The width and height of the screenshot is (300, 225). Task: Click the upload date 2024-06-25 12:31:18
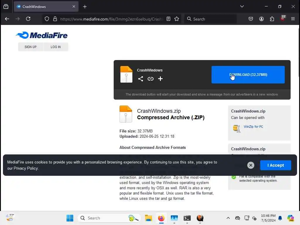157,137
